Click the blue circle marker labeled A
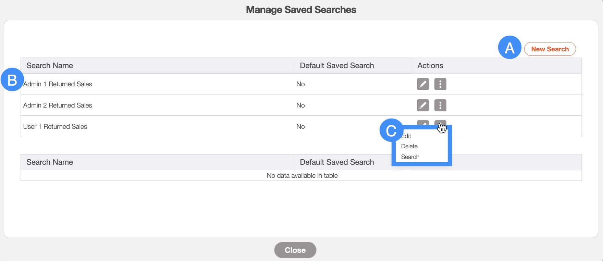This screenshot has height=261, width=603. pyautogui.click(x=509, y=48)
